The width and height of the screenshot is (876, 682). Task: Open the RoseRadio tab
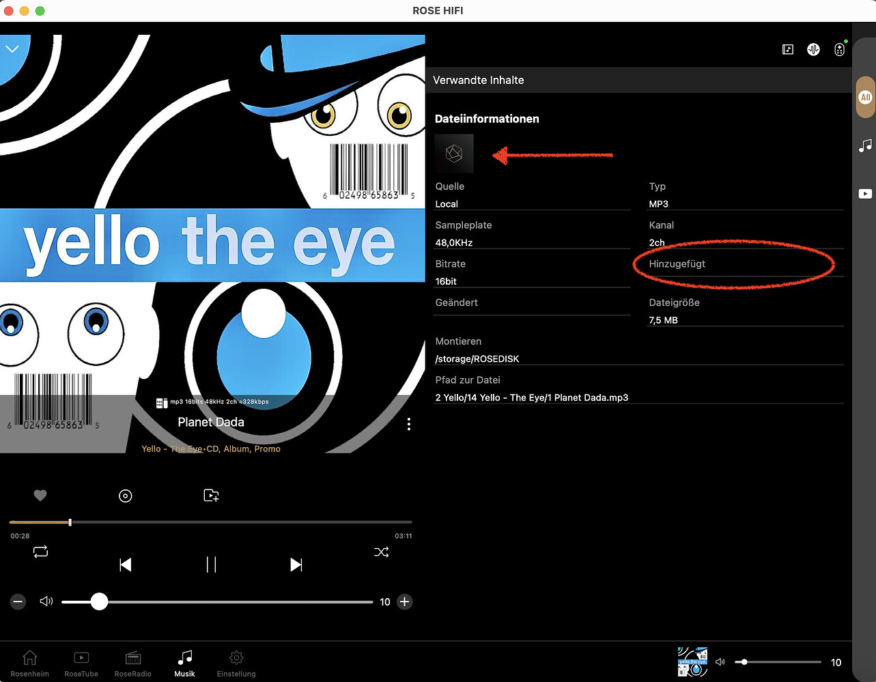133,663
